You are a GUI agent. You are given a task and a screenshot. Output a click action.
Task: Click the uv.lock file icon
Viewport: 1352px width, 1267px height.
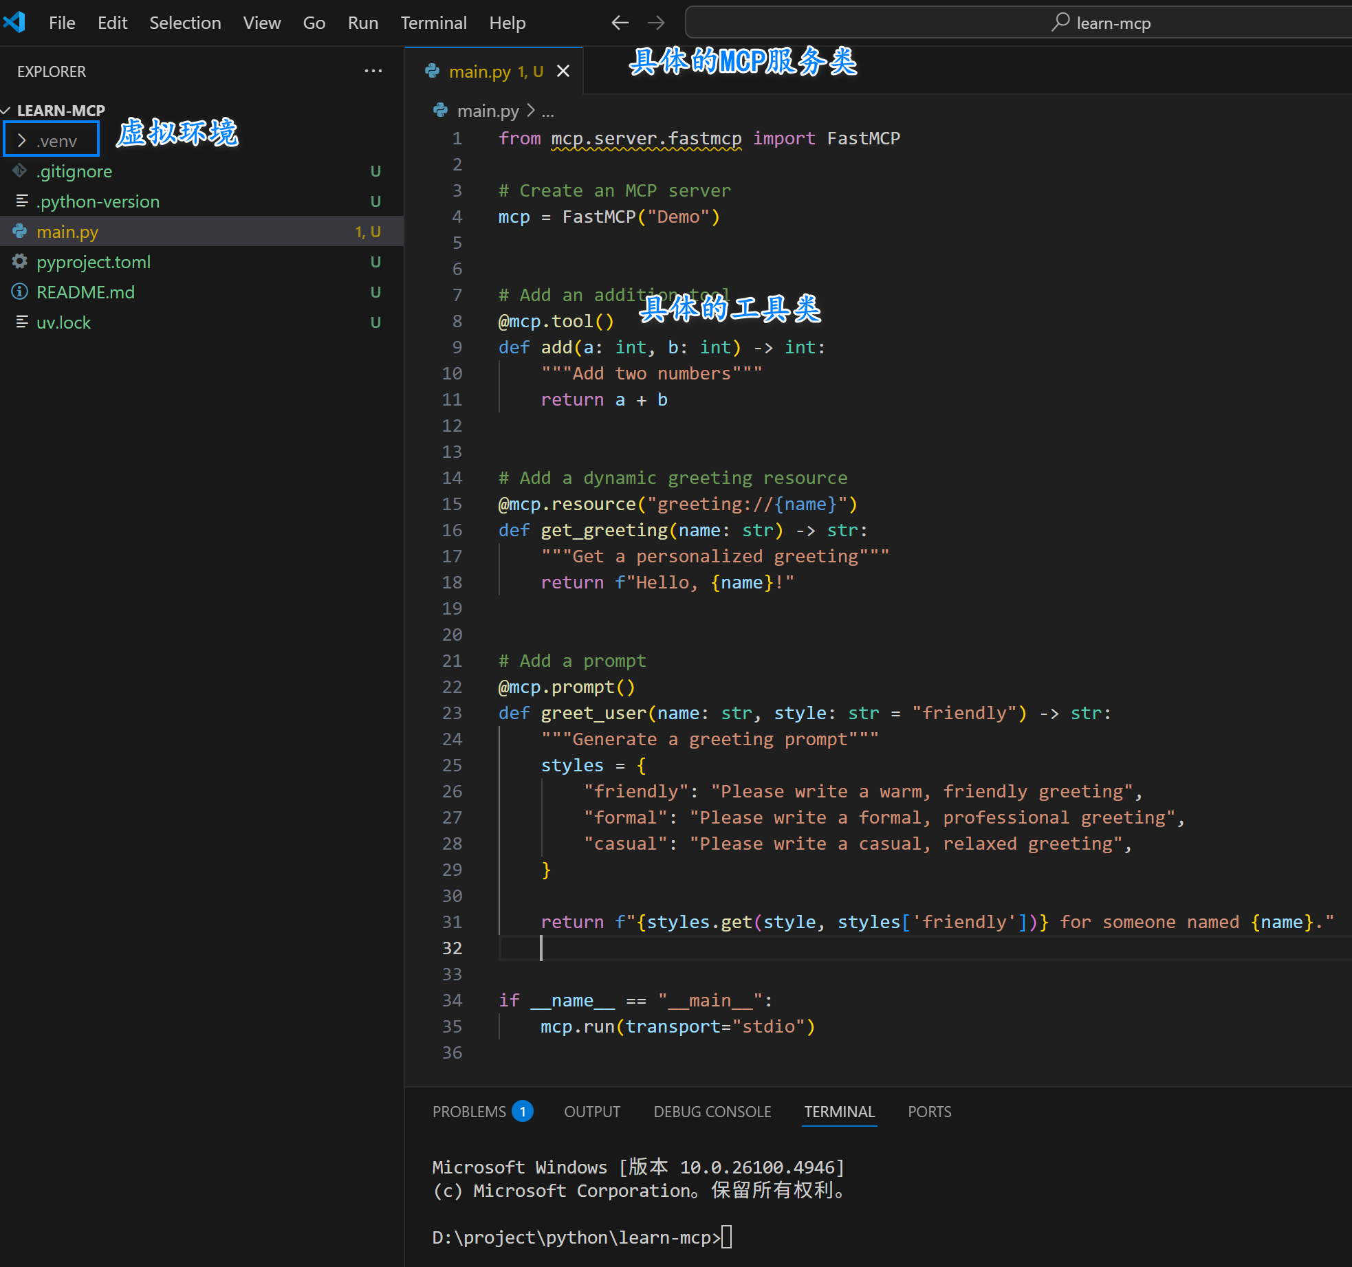pos(21,322)
